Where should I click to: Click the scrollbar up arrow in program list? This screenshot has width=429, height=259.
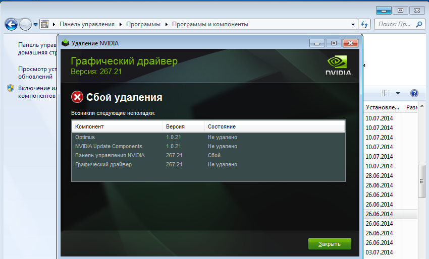421,106
